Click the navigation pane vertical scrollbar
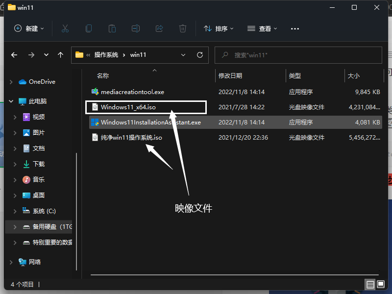 click(76, 212)
